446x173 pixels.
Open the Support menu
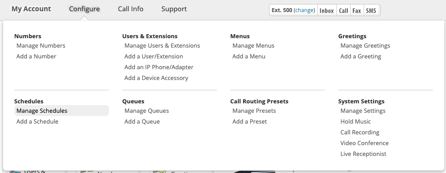click(174, 9)
